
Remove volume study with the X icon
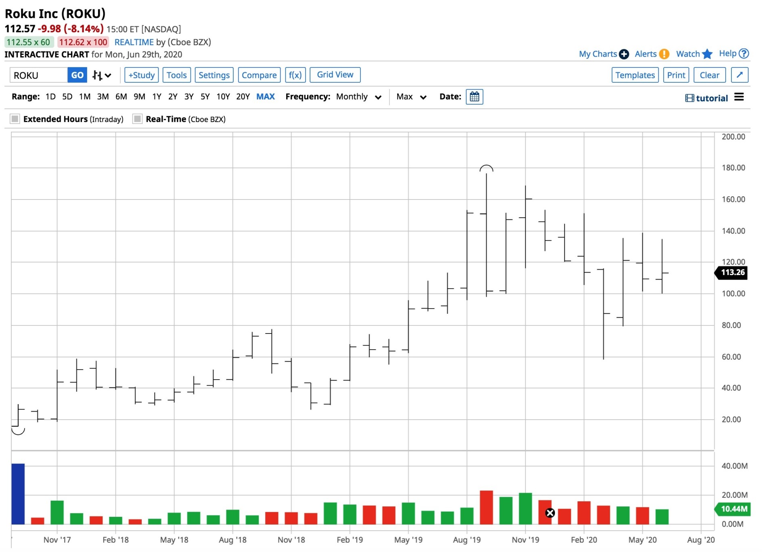550,513
